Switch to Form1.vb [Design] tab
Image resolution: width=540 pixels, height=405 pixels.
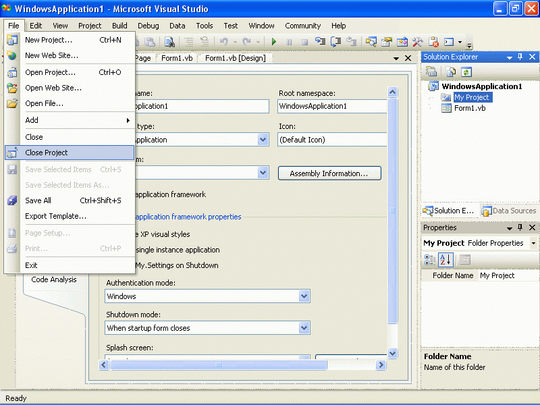coord(235,58)
